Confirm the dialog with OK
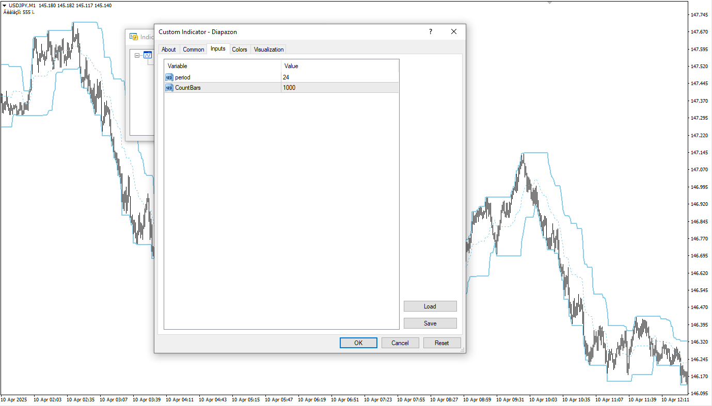 click(358, 343)
